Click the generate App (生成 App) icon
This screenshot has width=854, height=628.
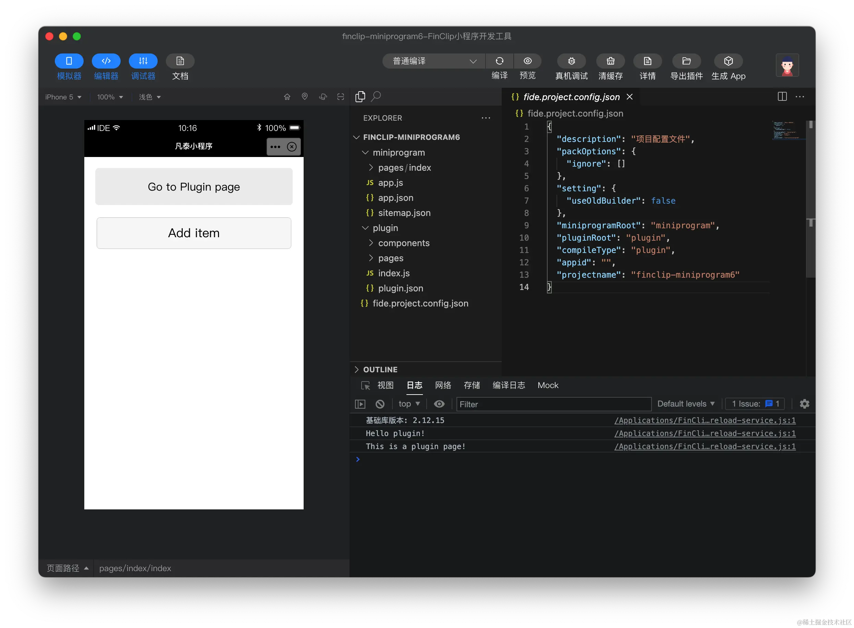click(728, 61)
